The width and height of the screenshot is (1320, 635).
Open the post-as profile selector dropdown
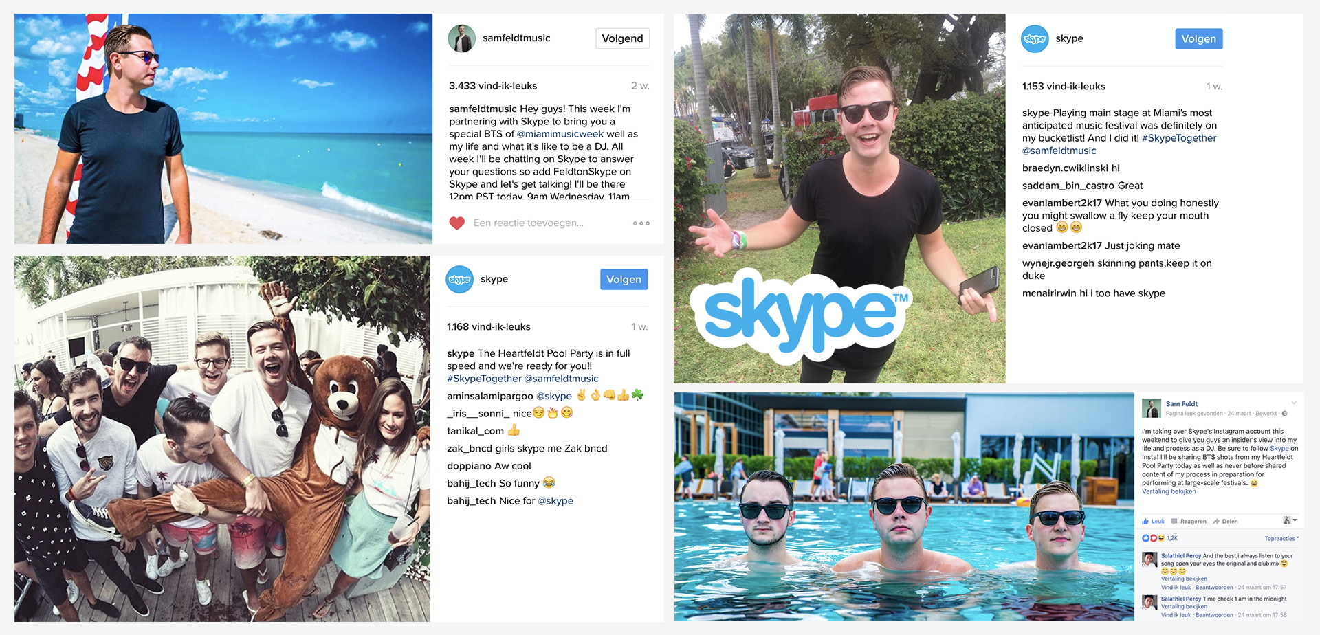[x=1290, y=520]
